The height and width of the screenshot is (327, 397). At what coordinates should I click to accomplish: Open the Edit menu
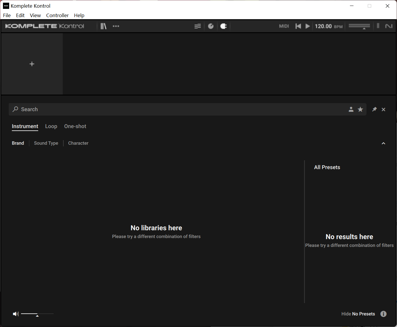[20, 15]
